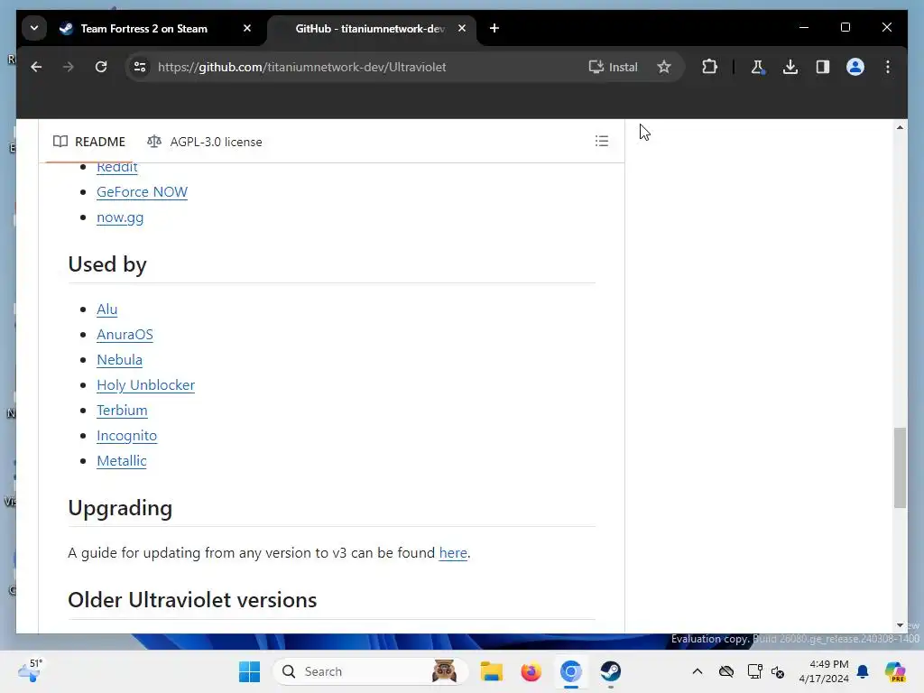The image size is (924, 693).
Task: Go back to the previous page
Action: tap(36, 67)
